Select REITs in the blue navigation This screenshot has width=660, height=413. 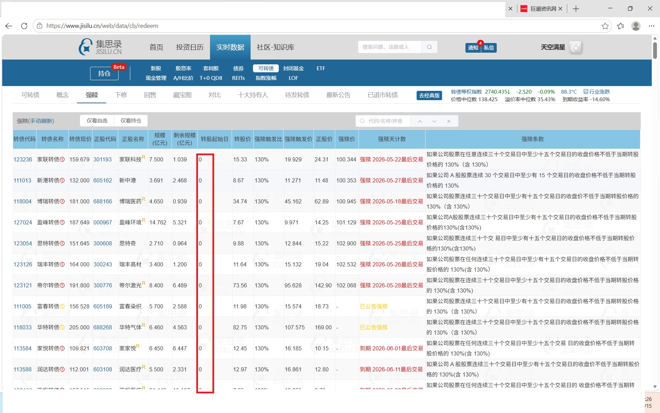tap(238, 78)
